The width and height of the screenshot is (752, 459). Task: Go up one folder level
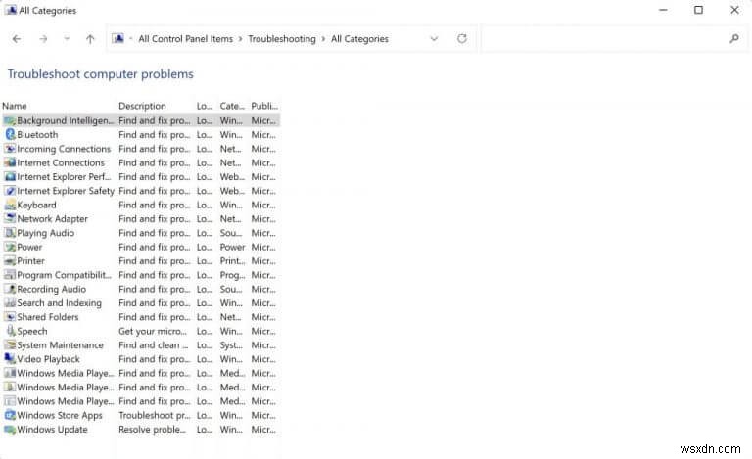click(90, 39)
